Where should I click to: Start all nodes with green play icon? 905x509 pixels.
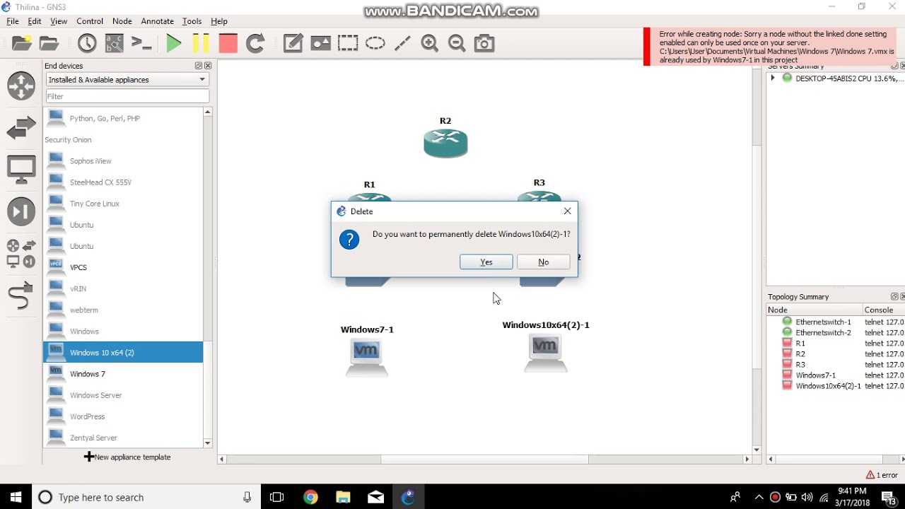[x=174, y=44]
